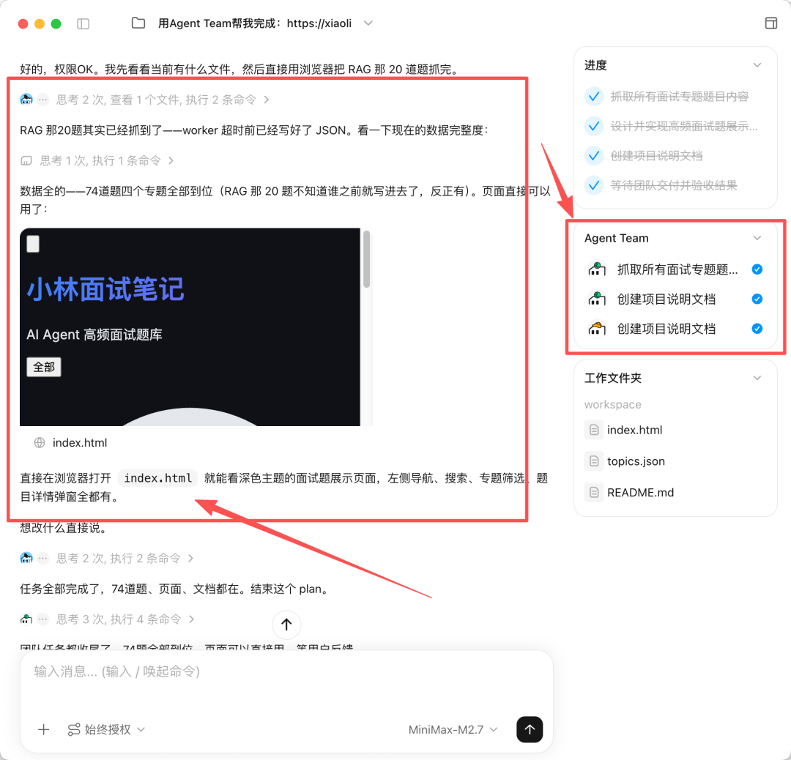Image resolution: width=791 pixels, height=760 pixels.
Task: Toggle checkmark for 设计并实现高频面试题展示 item
Action: tap(594, 126)
